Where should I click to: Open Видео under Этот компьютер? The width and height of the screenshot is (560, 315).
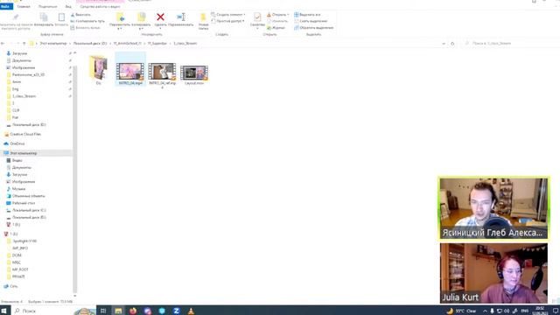pyautogui.click(x=17, y=160)
